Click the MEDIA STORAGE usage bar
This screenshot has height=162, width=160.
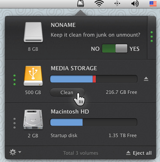click(x=93, y=79)
